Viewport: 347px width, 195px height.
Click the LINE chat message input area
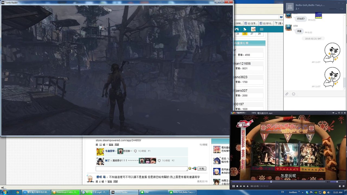[x=314, y=103]
